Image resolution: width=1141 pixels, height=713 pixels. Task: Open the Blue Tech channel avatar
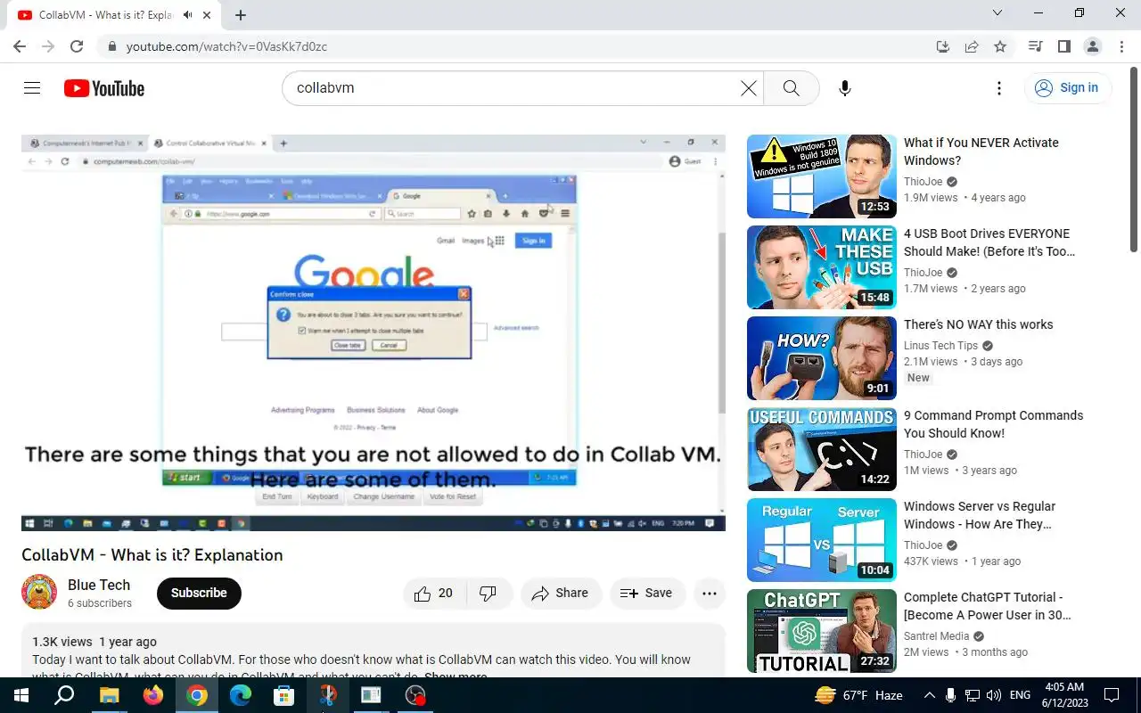39,593
